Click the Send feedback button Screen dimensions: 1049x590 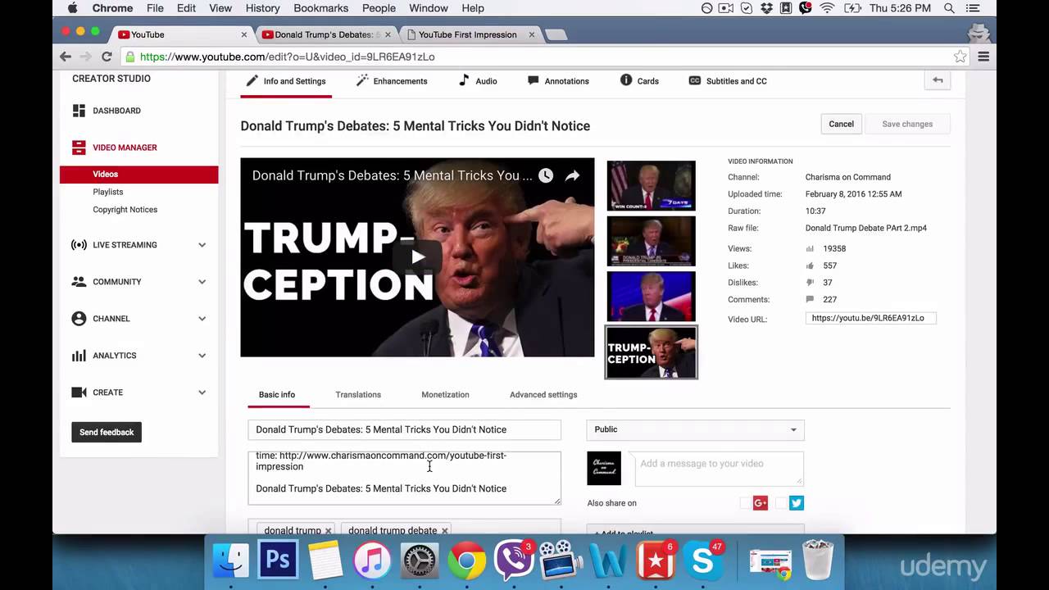[107, 432]
